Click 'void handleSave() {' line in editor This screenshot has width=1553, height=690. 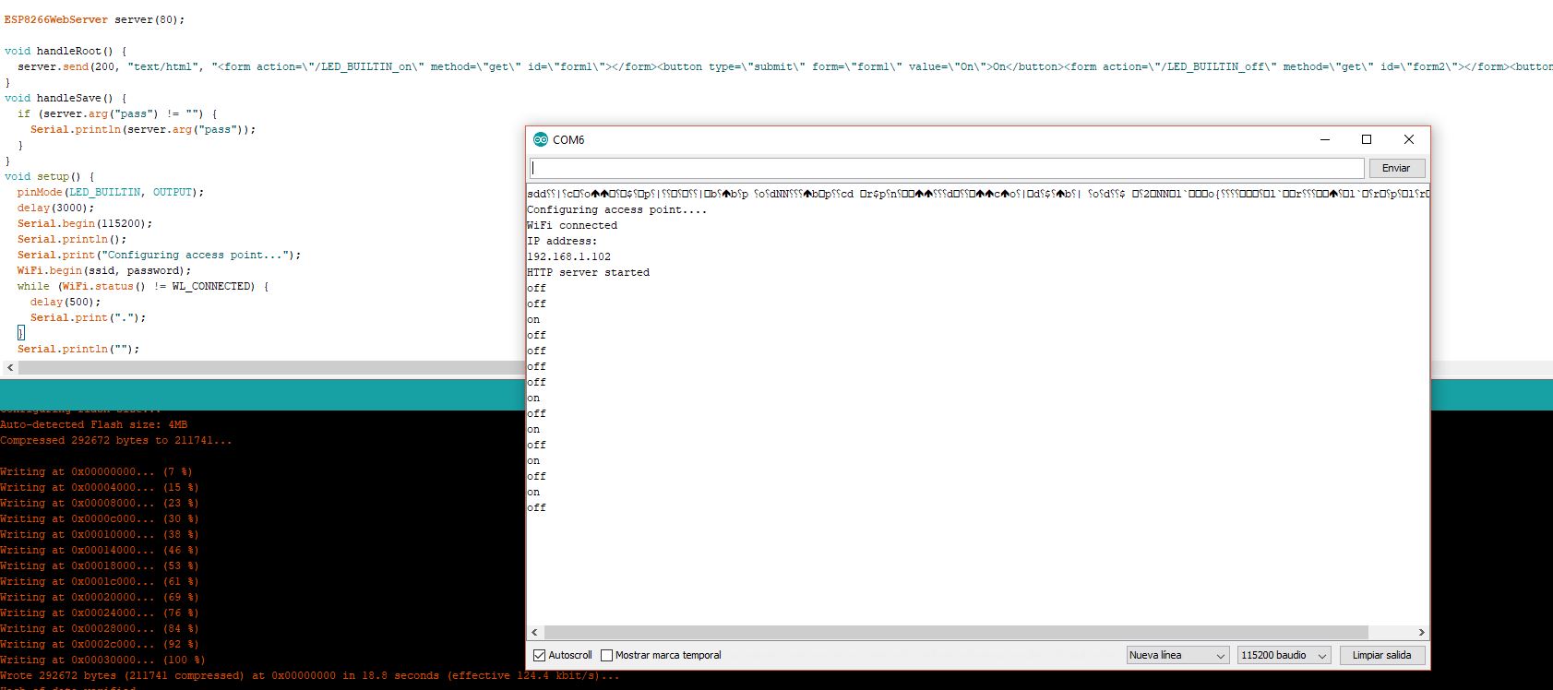[x=66, y=98]
